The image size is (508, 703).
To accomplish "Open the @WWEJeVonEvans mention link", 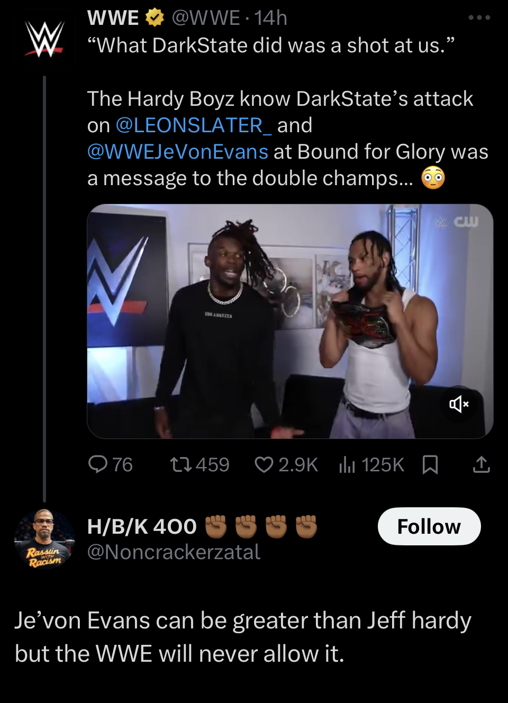I will (178, 152).
